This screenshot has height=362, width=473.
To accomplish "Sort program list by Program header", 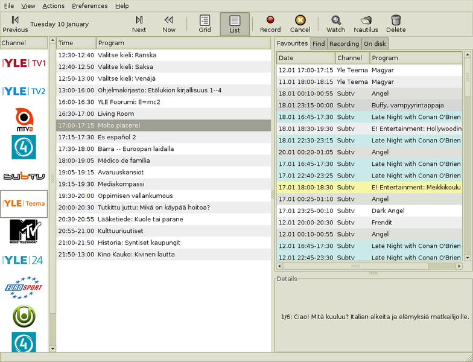I will point(183,43).
